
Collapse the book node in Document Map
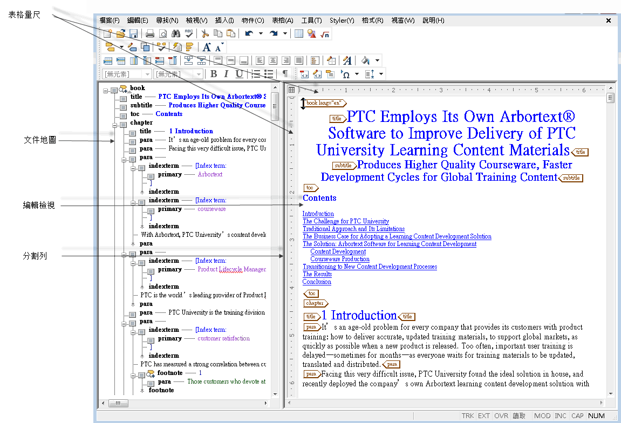click(105, 91)
